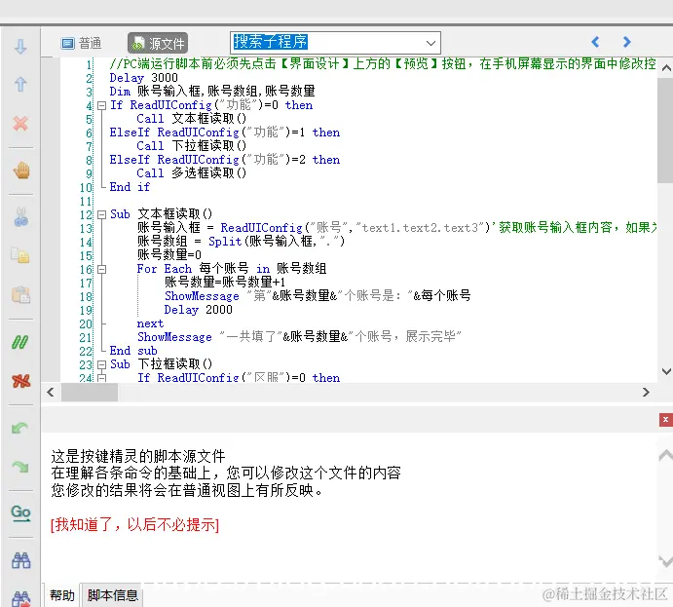The height and width of the screenshot is (607, 673).
Task: Click the binoculars find-next icon at bottom
Action: tap(21, 598)
